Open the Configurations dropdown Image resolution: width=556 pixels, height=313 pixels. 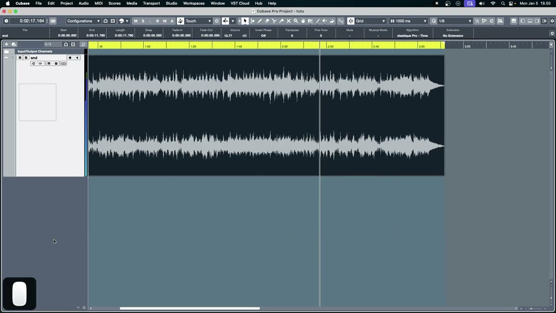click(83, 21)
